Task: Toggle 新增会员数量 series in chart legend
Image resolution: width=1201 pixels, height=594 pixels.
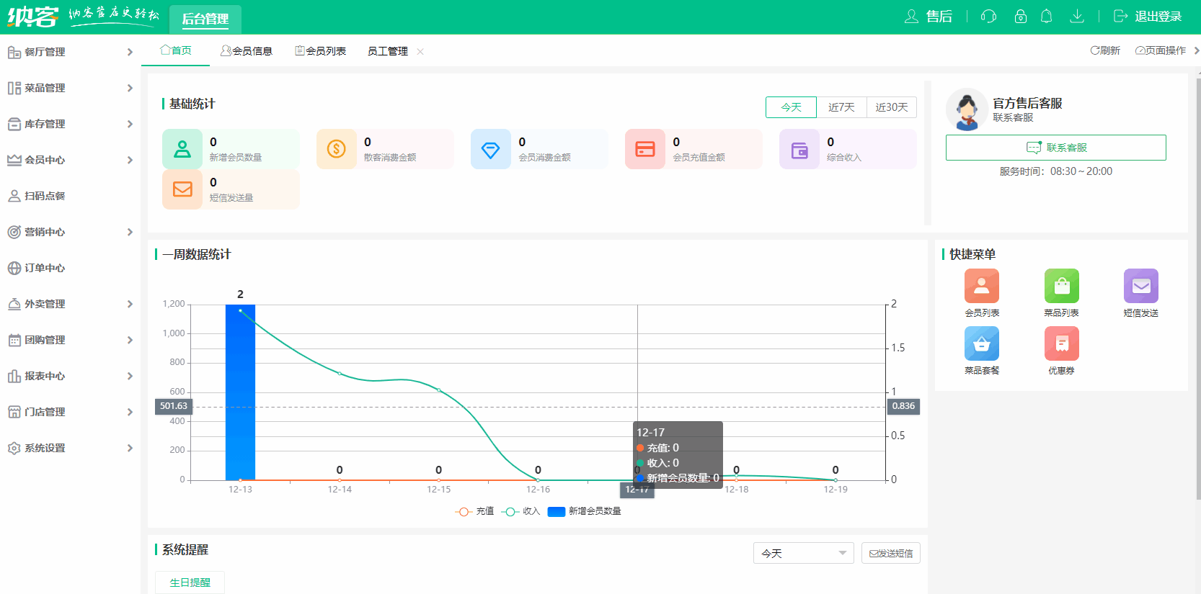Action: (x=585, y=511)
